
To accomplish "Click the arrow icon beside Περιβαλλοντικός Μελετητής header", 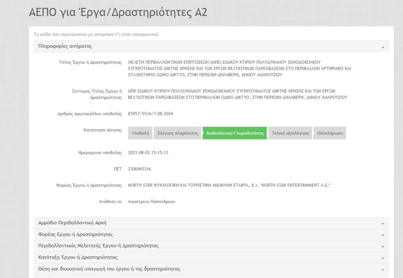I will 383,246.
